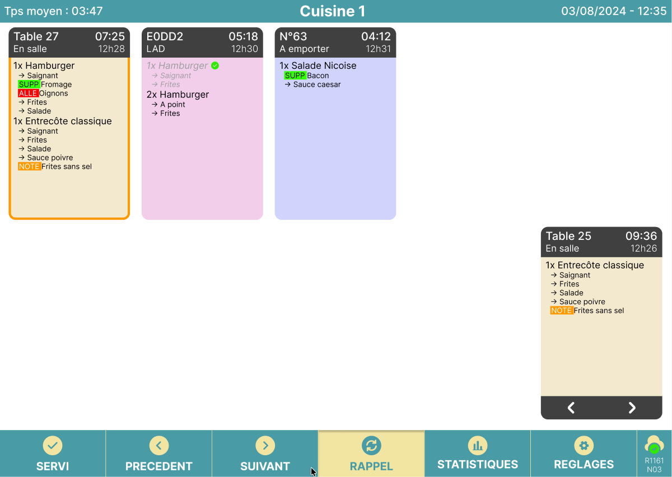Click 2x Hamburger in E0DD2 order
The image size is (672, 477).
(178, 95)
